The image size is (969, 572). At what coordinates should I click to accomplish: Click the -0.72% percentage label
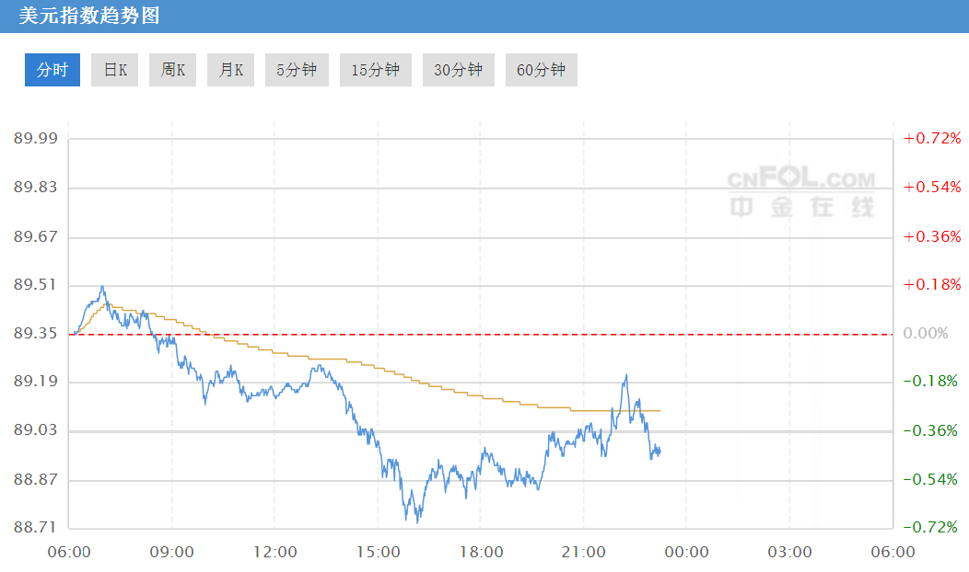[932, 528]
